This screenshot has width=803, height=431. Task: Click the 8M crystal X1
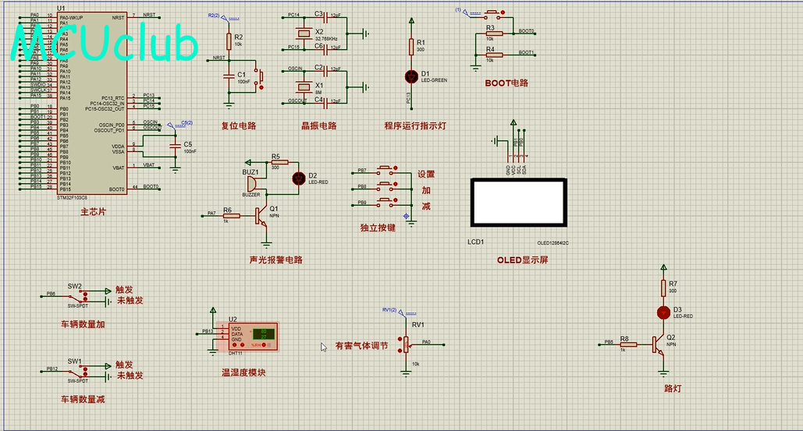click(x=304, y=87)
